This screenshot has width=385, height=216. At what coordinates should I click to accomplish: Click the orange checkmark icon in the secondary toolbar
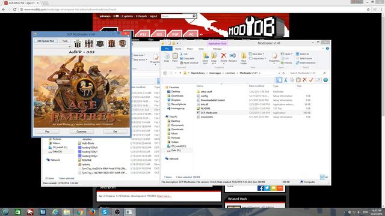[x=311, y=80]
